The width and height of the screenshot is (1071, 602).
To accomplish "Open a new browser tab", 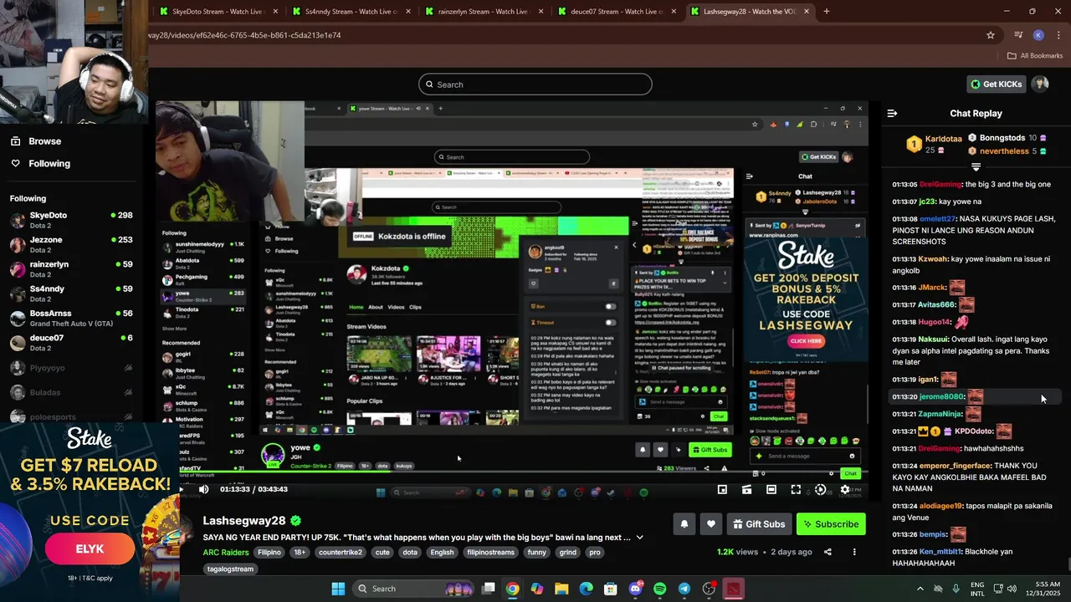I will 826,12.
